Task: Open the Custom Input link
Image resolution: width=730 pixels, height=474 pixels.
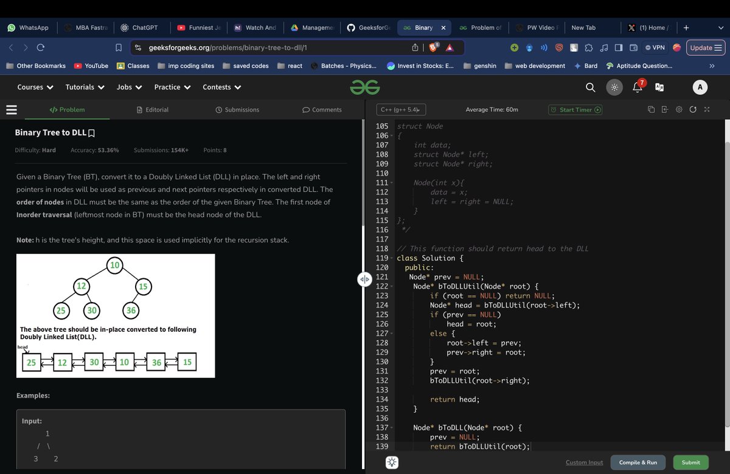Action: [x=585, y=462]
